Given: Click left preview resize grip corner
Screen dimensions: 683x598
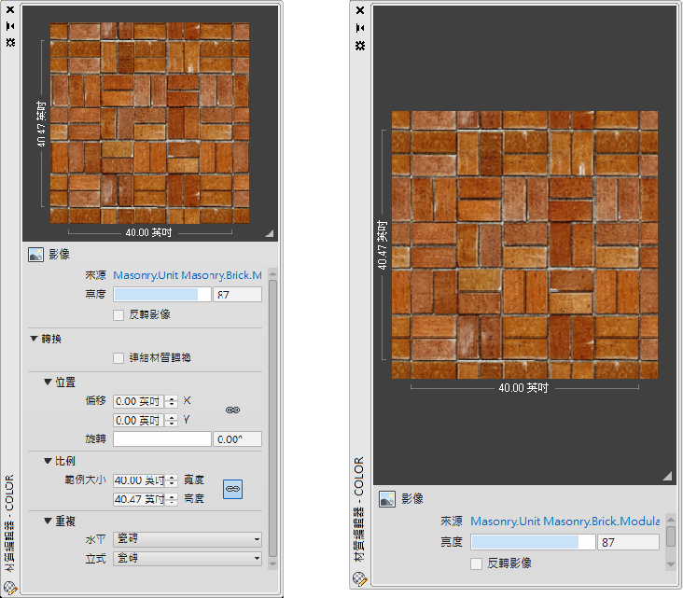Looking at the screenshot, I should 270,233.
